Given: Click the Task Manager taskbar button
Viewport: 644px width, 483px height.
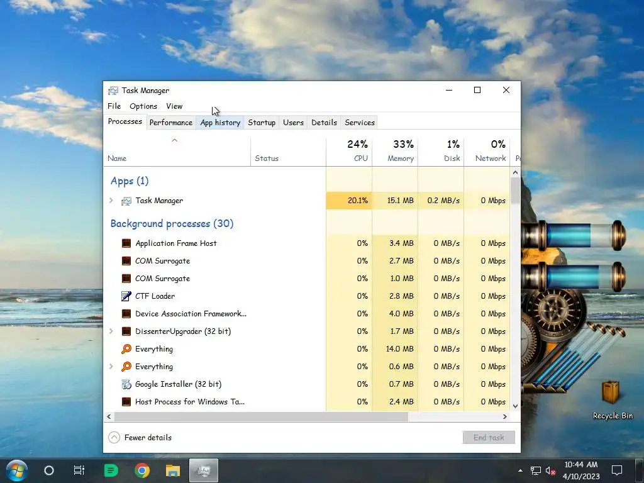Looking at the screenshot, I should (204, 470).
